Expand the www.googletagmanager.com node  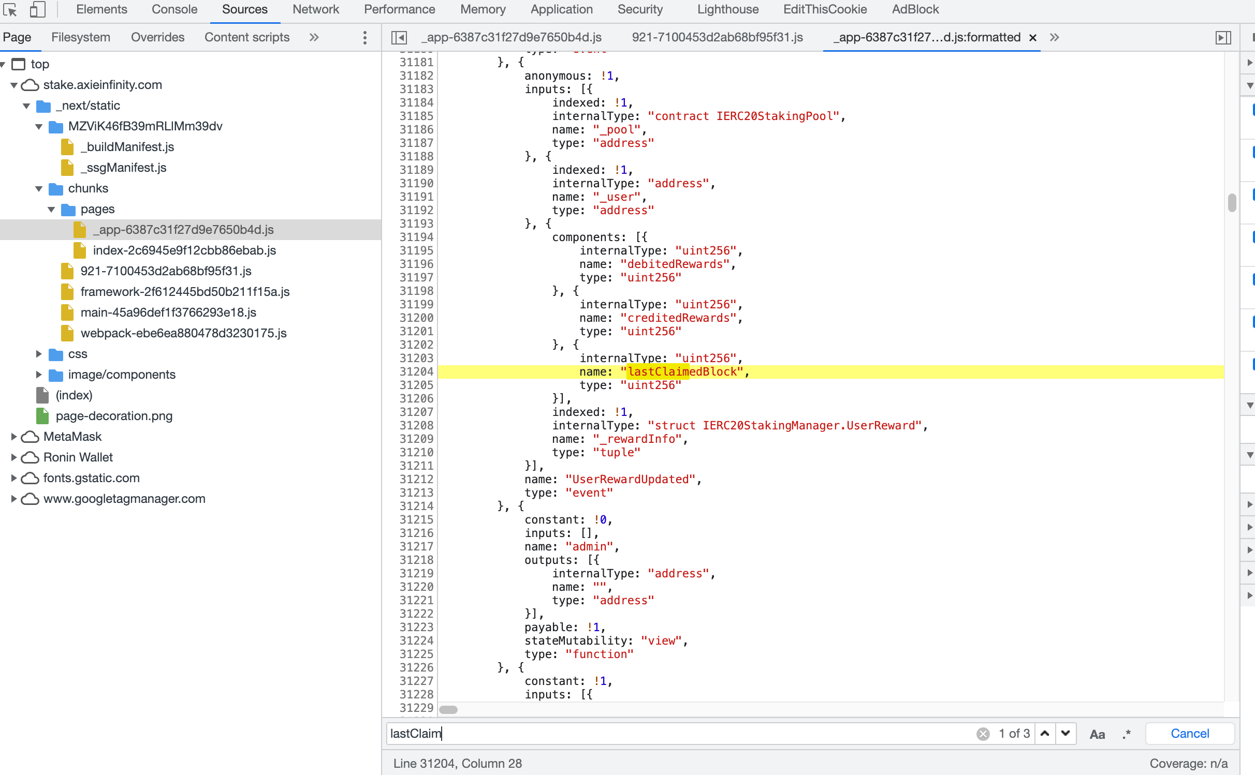(x=14, y=499)
